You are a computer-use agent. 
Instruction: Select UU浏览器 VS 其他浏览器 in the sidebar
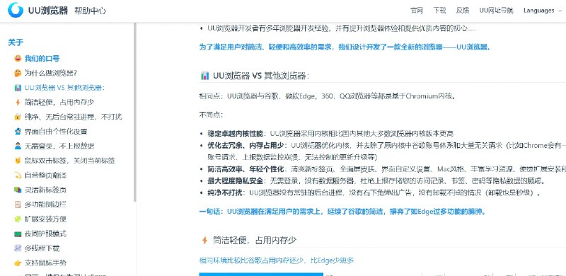point(64,88)
